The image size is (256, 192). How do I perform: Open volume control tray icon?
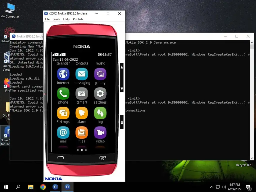(x=224, y=187)
